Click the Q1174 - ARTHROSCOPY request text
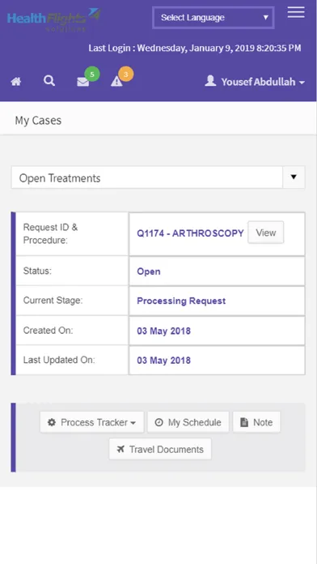Image resolution: width=317 pixels, height=564 pixels. [x=190, y=233]
